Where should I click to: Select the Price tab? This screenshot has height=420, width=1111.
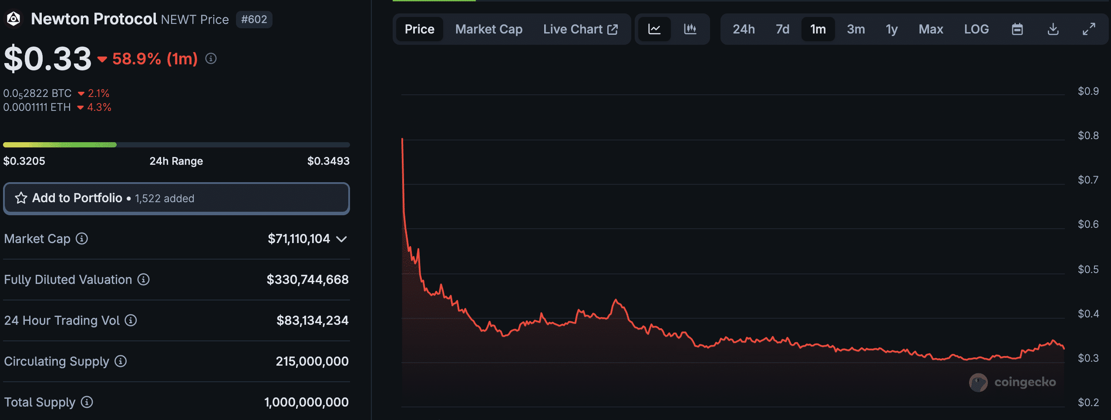420,29
